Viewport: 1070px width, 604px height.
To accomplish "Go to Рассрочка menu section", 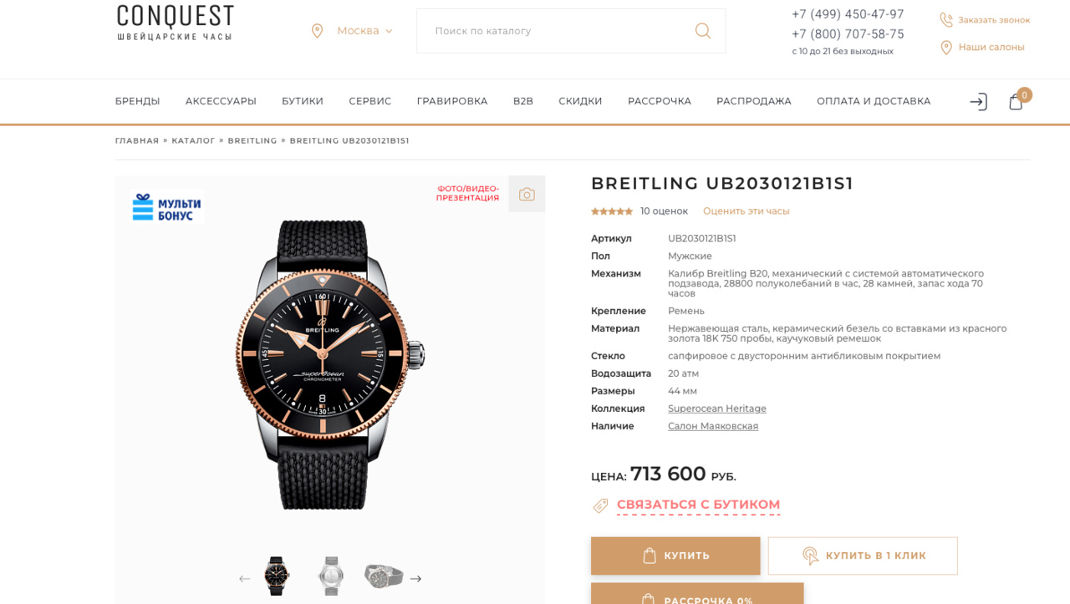I will [x=660, y=101].
